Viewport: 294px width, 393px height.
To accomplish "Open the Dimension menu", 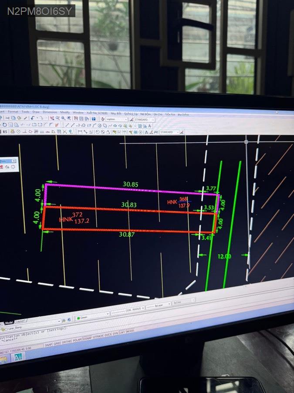I will pyautogui.click(x=50, y=112).
